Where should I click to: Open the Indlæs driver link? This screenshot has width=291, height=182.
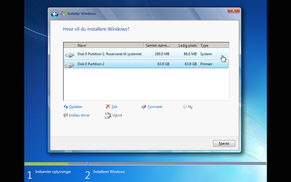click(79, 115)
